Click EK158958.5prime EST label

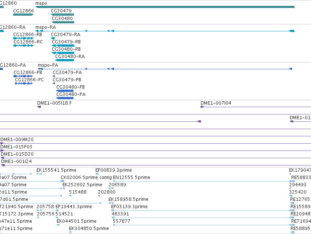[x=128, y=199]
